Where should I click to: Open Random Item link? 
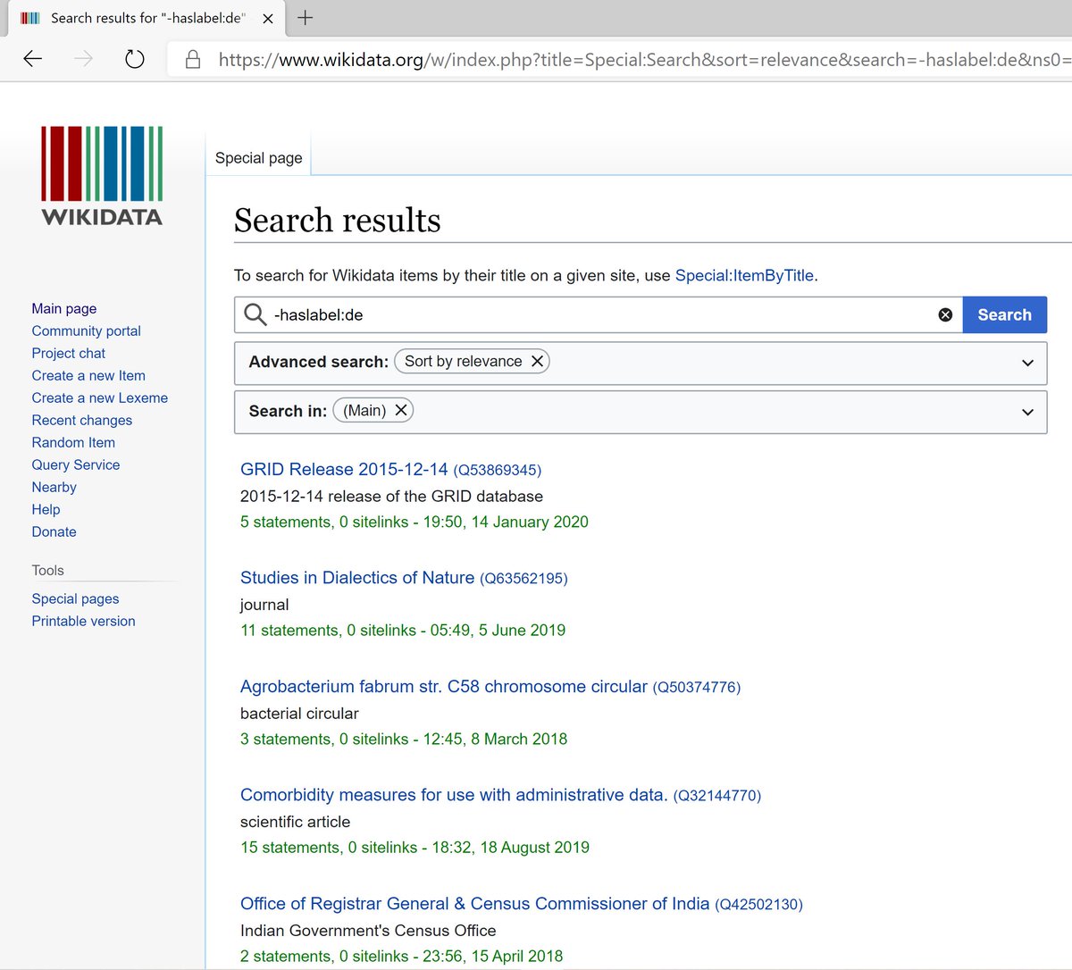tap(73, 442)
